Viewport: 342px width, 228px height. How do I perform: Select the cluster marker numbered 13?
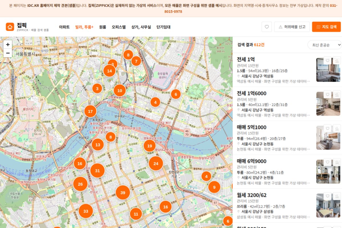tap(98, 145)
